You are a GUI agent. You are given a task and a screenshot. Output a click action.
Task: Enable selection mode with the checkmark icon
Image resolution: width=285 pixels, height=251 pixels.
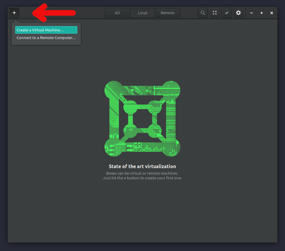227,13
